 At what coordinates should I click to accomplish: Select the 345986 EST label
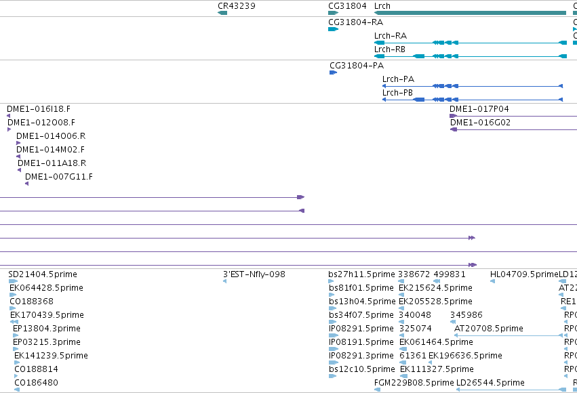pyautogui.click(x=466, y=315)
